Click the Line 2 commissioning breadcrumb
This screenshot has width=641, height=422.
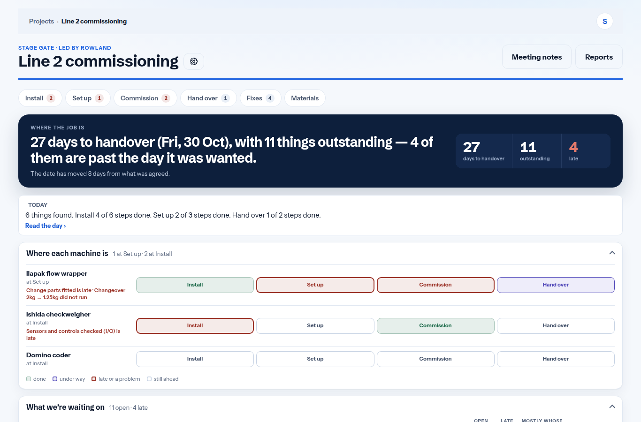coord(94,21)
